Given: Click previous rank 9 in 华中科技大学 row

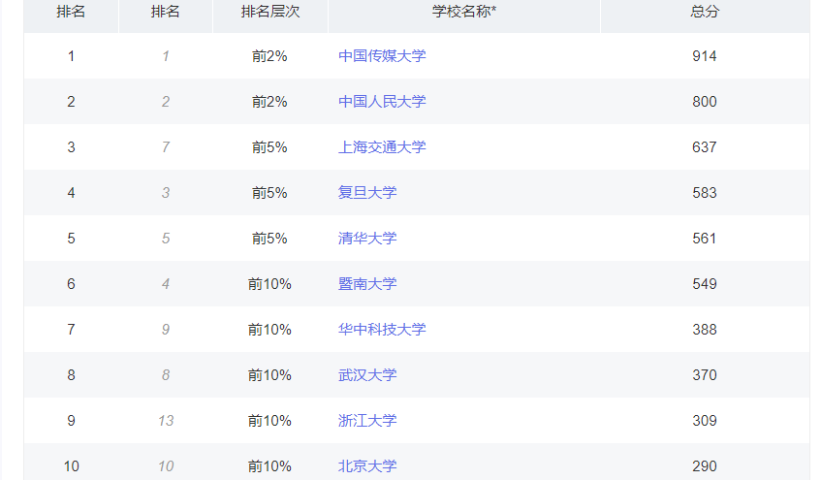Looking at the screenshot, I should 166,330.
